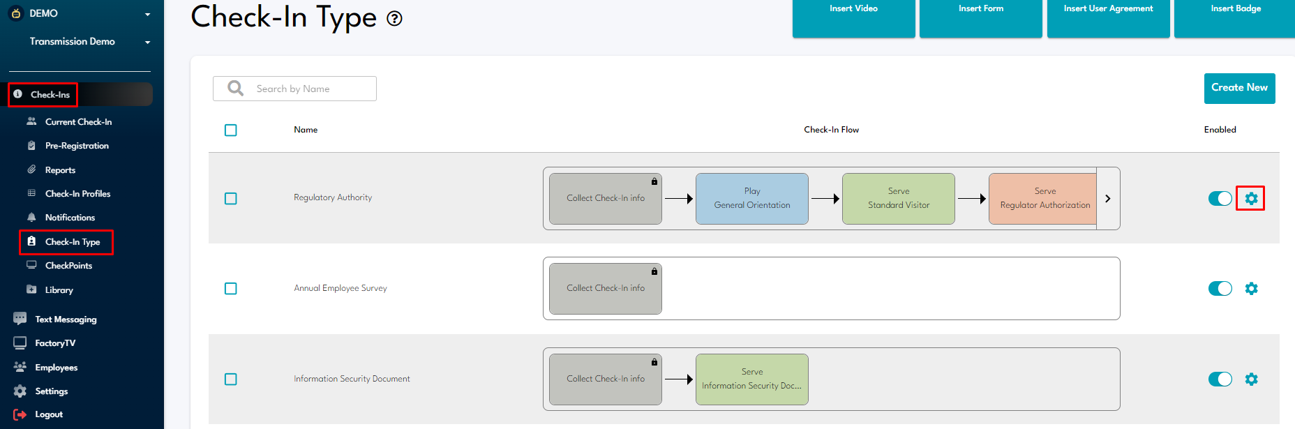Click the FactoryTV screen icon

[x=20, y=343]
